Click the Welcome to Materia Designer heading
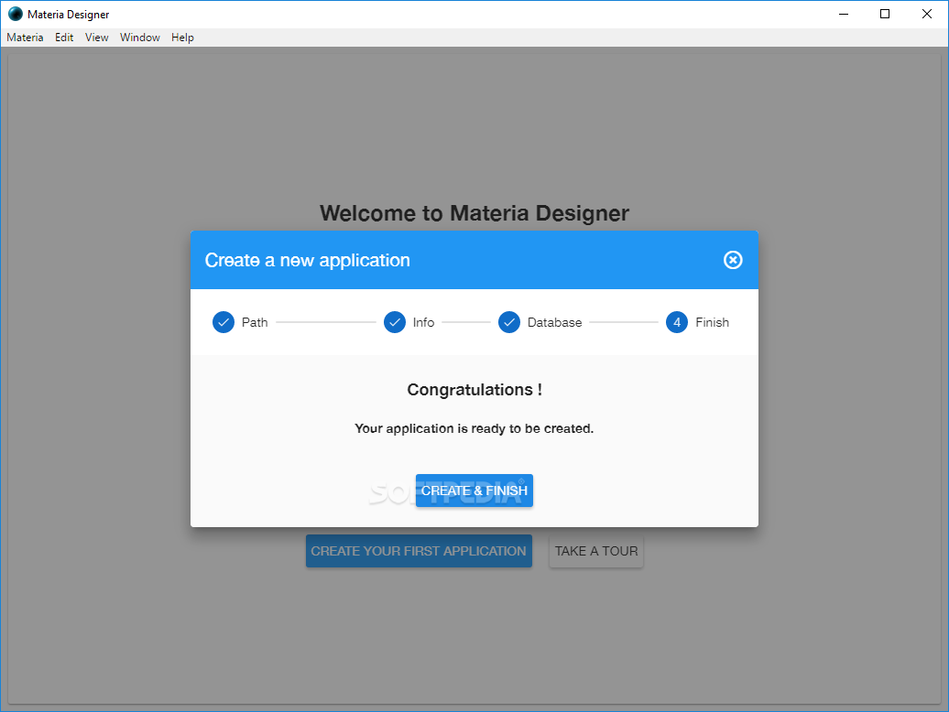This screenshot has width=949, height=712. click(x=474, y=213)
